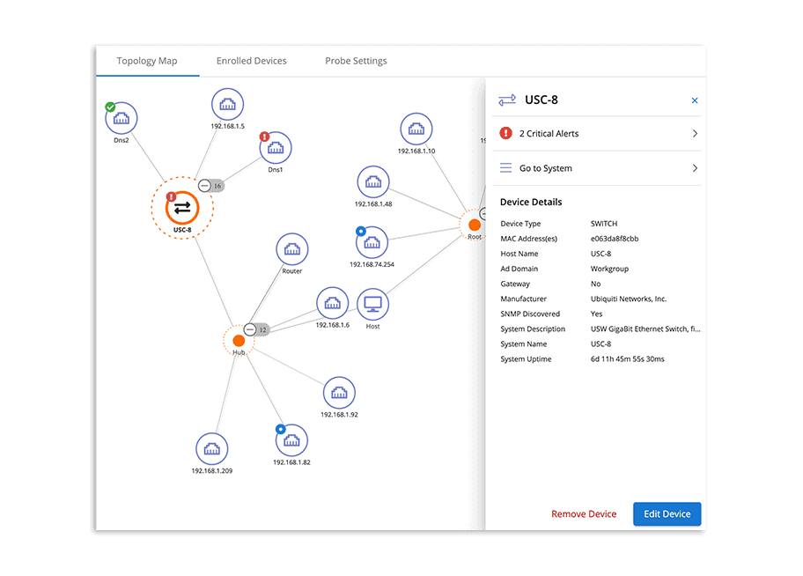
Task: Select the 192.168.1.209 device node
Action: pos(212,449)
